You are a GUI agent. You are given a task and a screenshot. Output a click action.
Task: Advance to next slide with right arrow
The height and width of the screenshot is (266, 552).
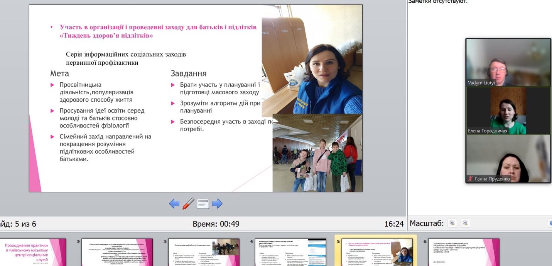click(217, 204)
